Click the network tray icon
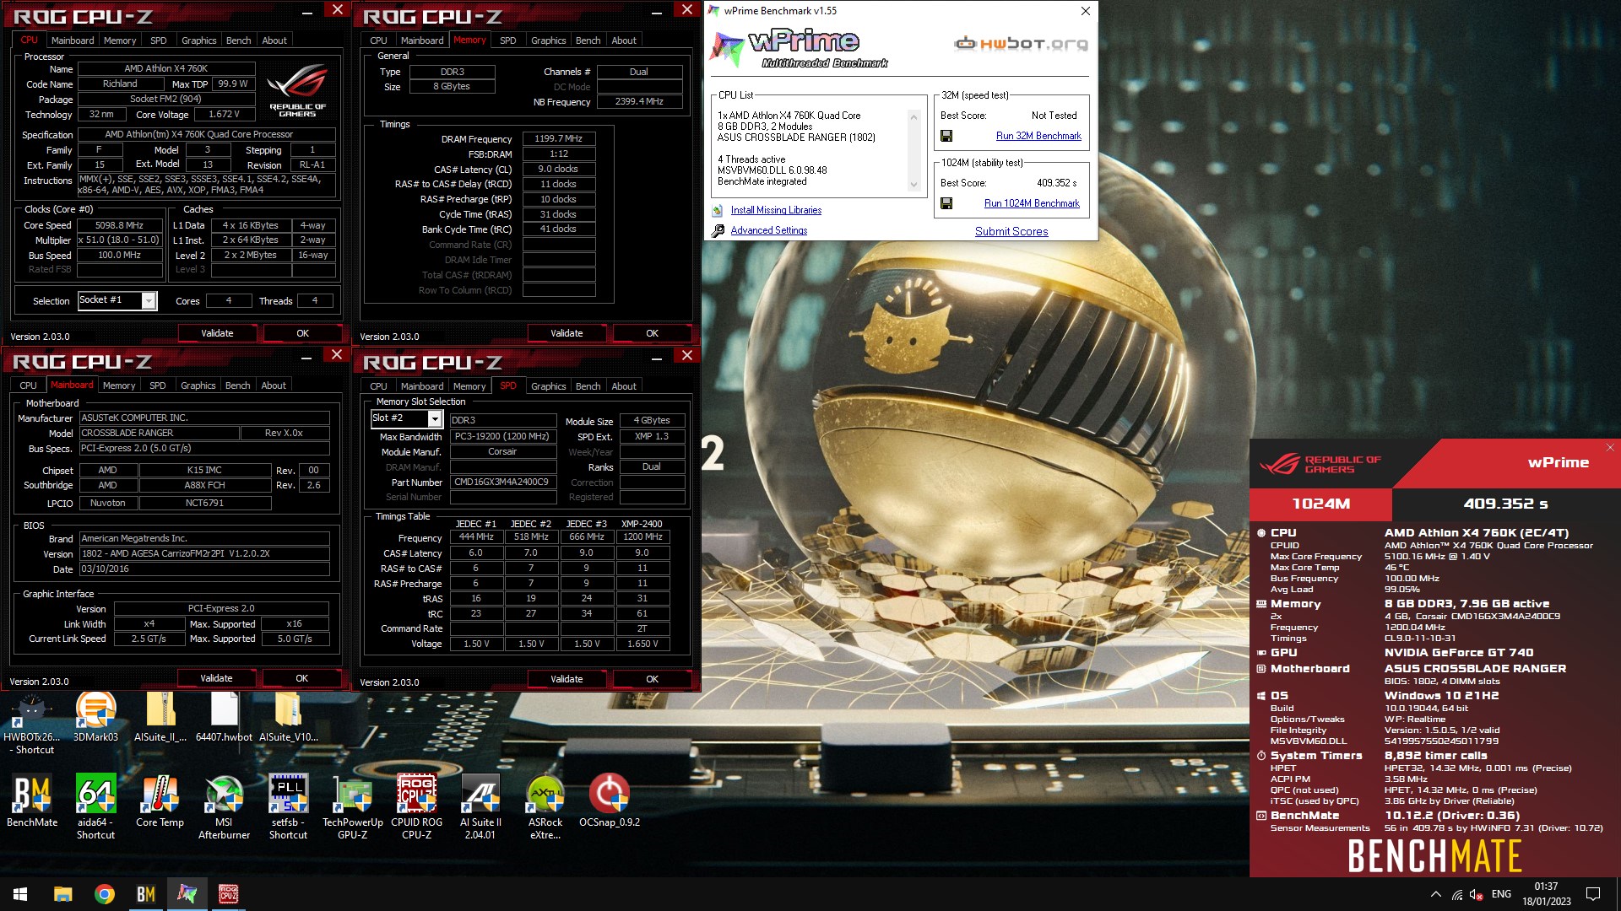Viewport: 1621px width, 911px height. point(1457,894)
